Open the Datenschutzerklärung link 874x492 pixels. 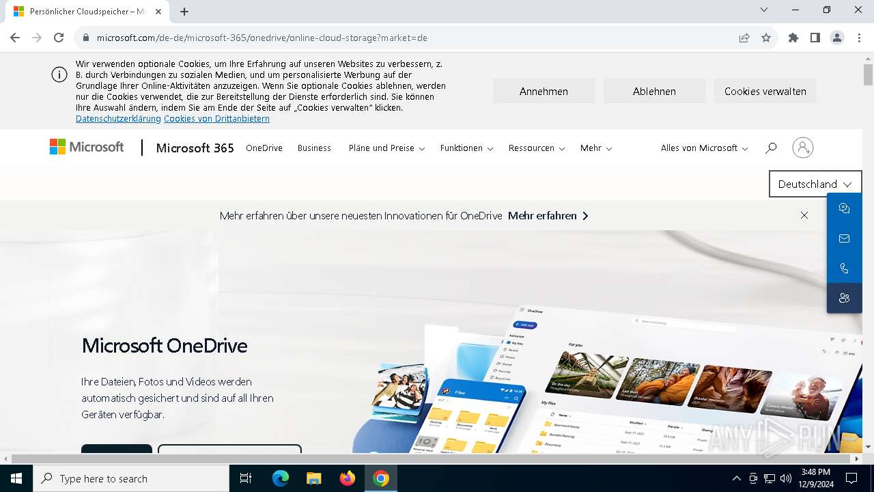click(118, 118)
